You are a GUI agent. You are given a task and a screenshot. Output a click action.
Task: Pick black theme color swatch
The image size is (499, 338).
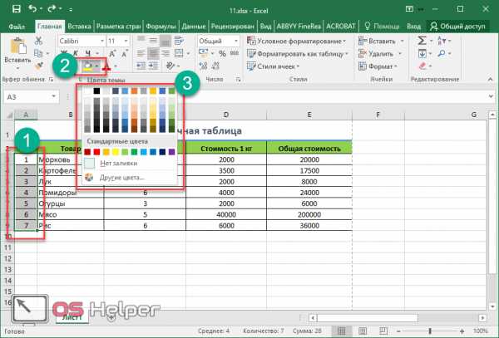point(96,91)
